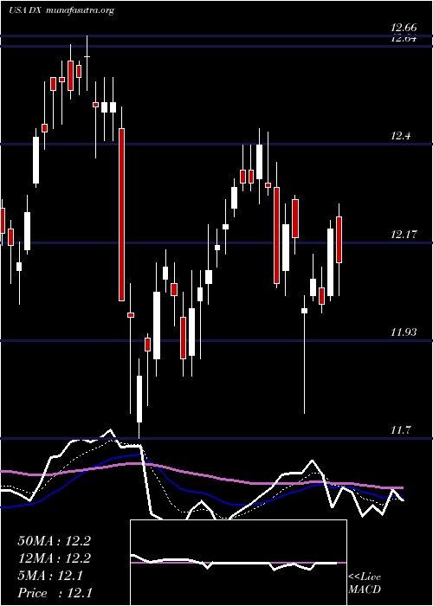Click the 'USA DX munafasutra.org' chart title
Viewport: 433px width, 606px height.
(x=61, y=10)
